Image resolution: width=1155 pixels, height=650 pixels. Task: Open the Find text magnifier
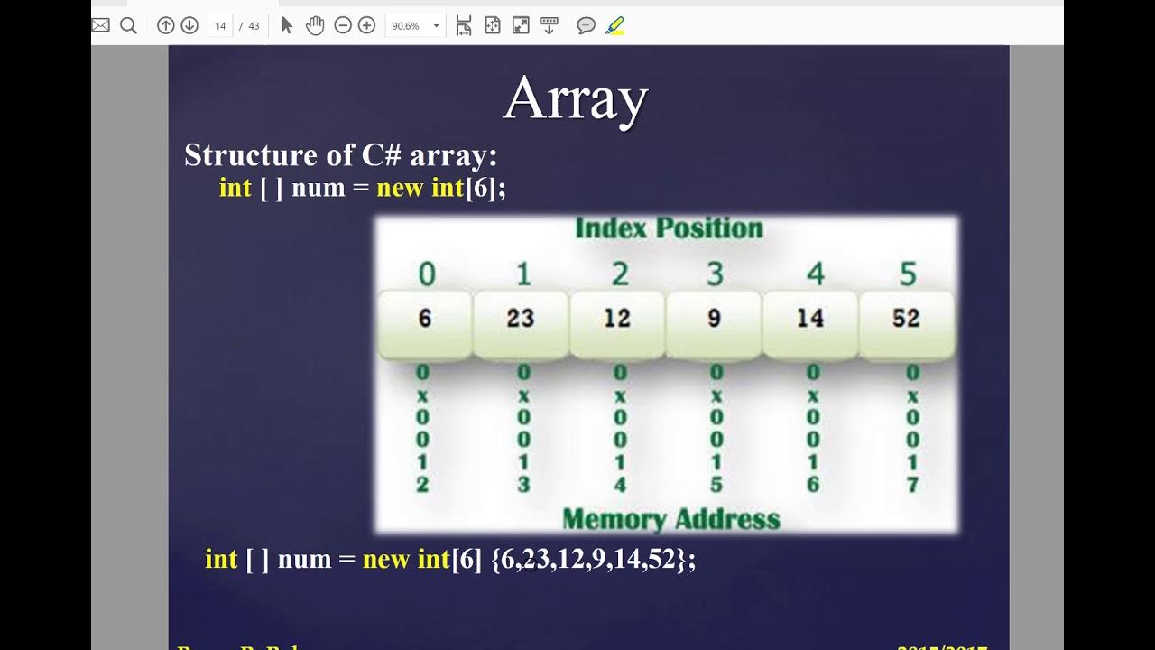click(128, 25)
